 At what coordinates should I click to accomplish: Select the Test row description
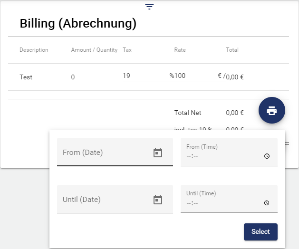pyautogui.click(x=26, y=77)
